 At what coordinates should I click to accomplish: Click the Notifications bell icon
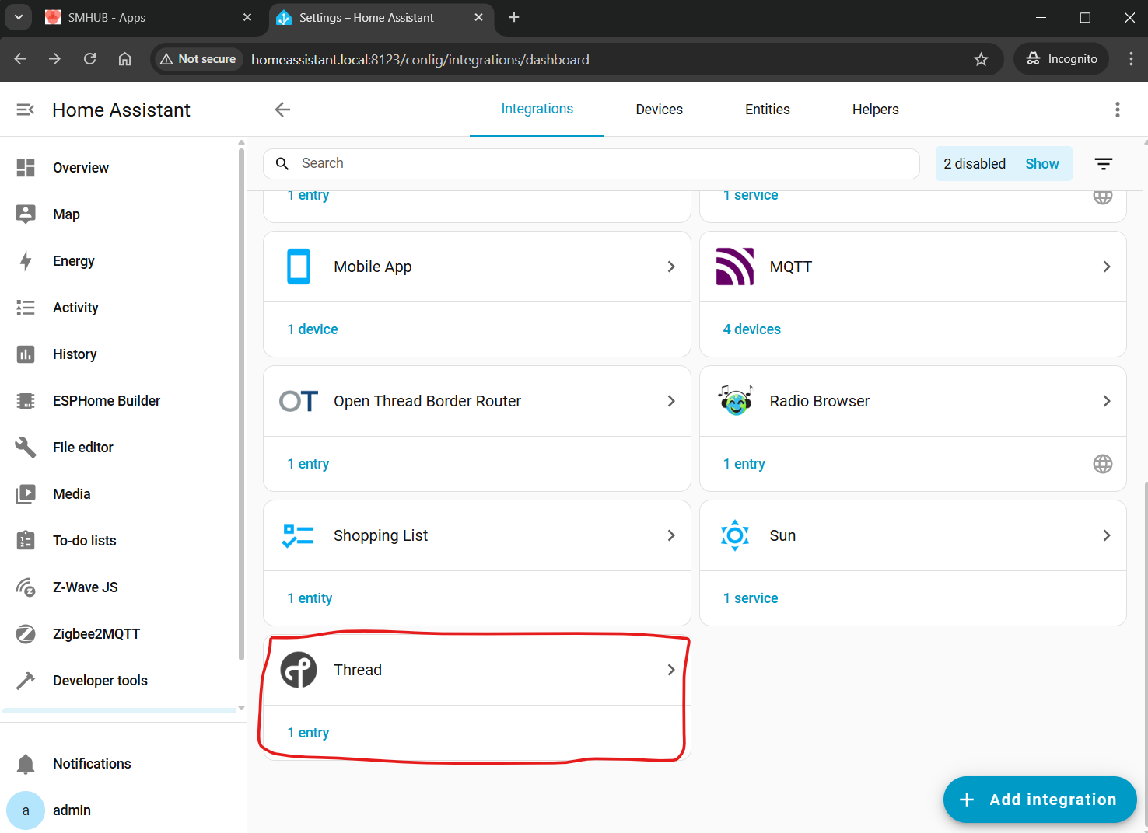pos(26,764)
